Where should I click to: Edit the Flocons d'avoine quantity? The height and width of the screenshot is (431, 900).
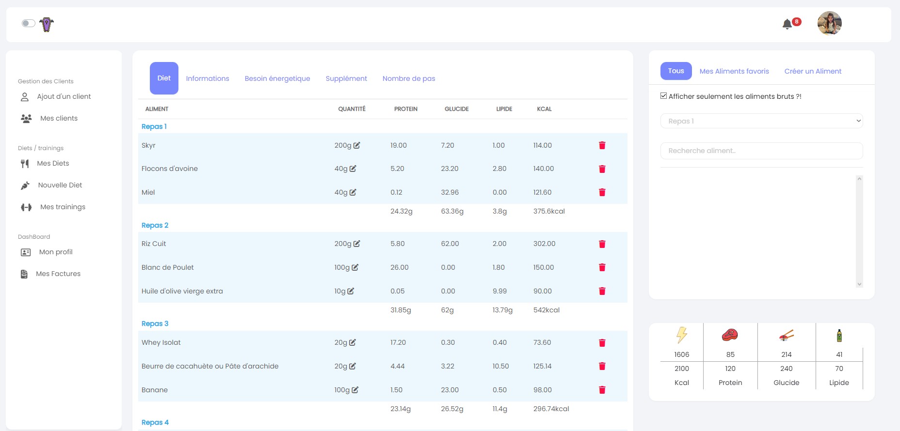click(x=353, y=169)
